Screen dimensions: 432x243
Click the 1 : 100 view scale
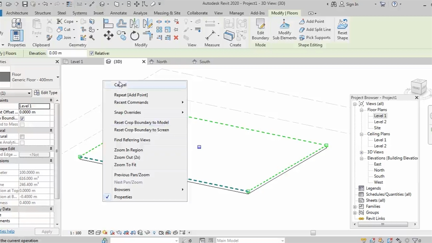click(x=76, y=233)
